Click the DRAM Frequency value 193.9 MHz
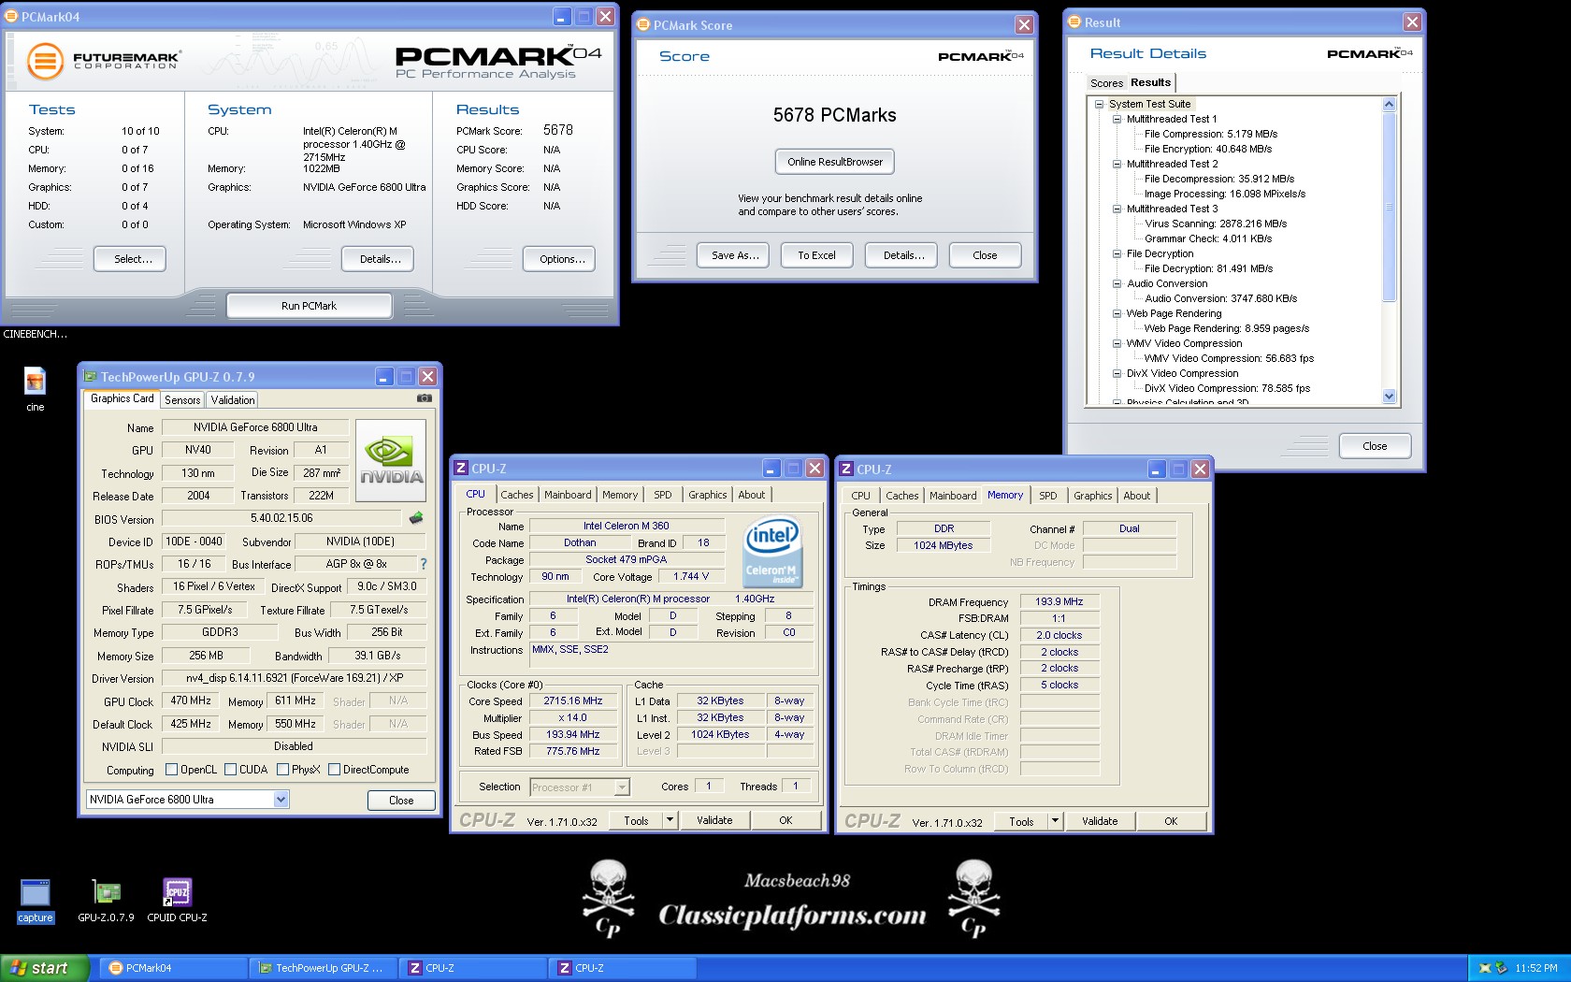The image size is (1571, 982). click(x=1059, y=601)
